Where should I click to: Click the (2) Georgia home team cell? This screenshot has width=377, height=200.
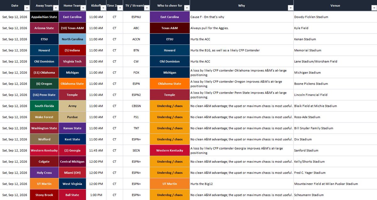[x=73, y=150]
